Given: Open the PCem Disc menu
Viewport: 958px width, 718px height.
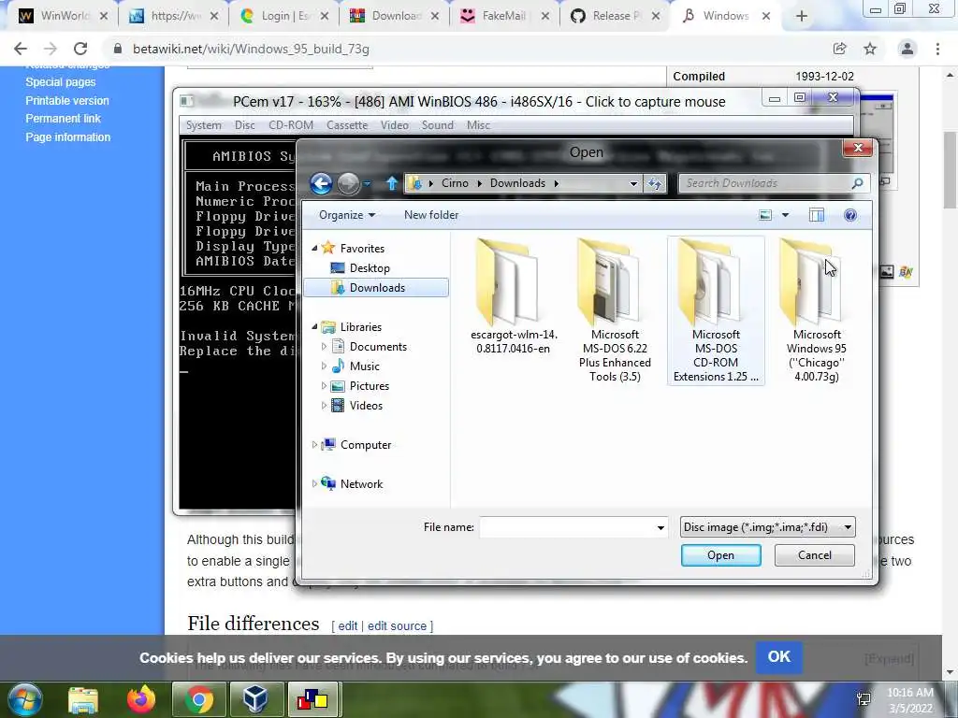Looking at the screenshot, I should 245,125.
